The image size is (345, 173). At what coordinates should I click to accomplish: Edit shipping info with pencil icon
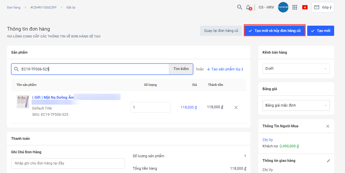tap(328, 161)
